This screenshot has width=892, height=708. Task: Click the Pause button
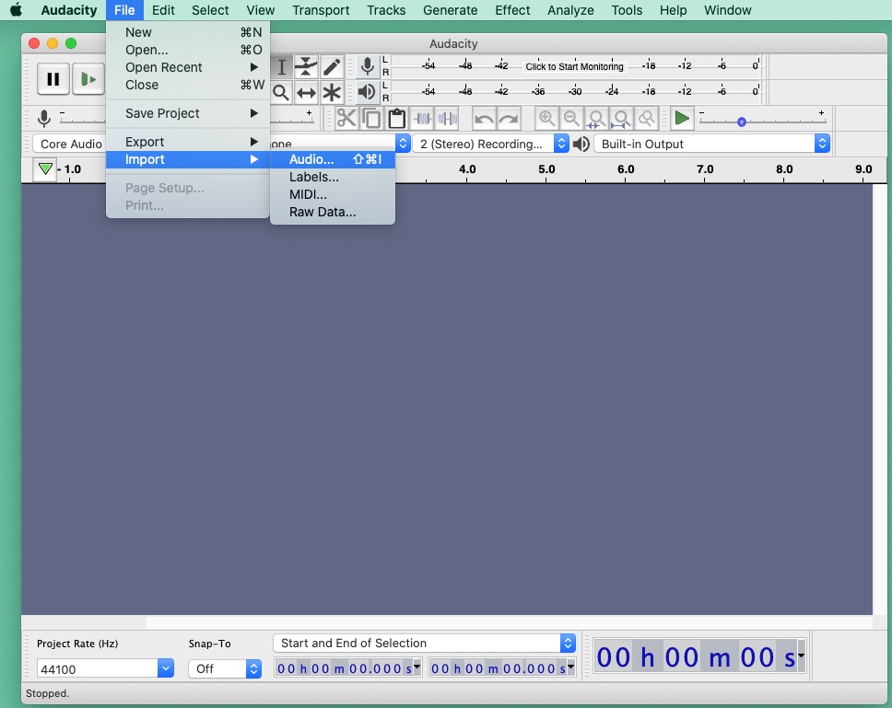click(x=53, y=79)
